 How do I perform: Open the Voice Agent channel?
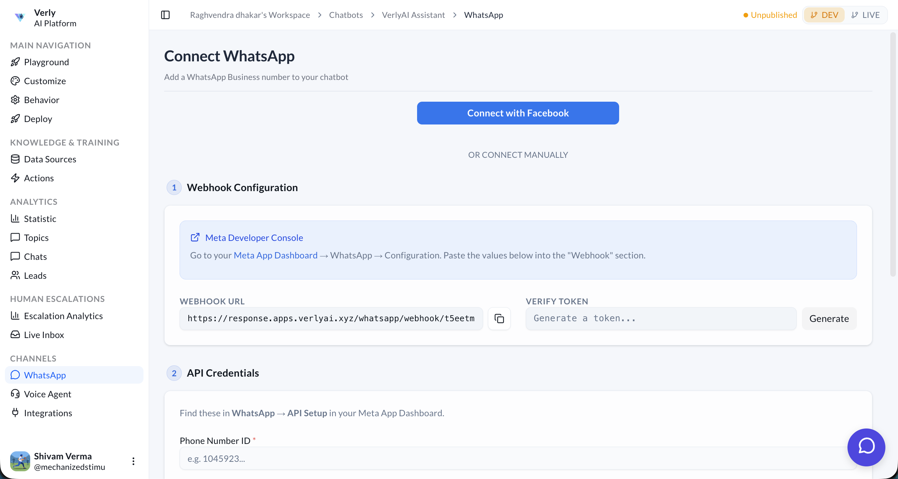[x=48, y=394]
